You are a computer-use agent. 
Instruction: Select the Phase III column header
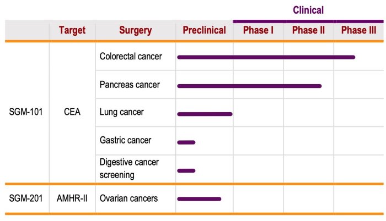pyautogui.click(x=358, y=30)
